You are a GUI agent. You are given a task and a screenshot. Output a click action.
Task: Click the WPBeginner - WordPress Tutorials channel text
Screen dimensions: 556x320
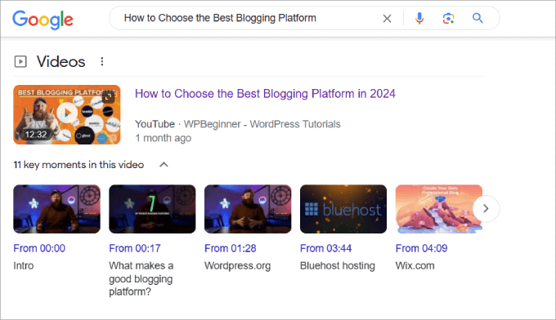[262, 124]
